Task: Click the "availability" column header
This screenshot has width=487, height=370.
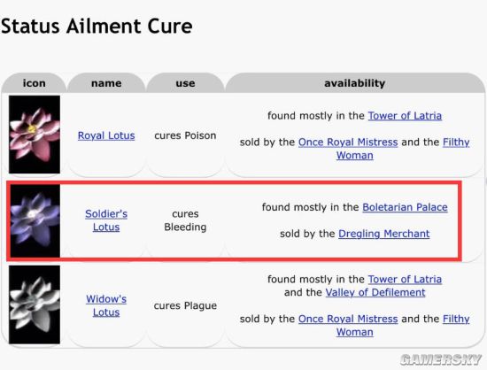Action: coord(355,83)
